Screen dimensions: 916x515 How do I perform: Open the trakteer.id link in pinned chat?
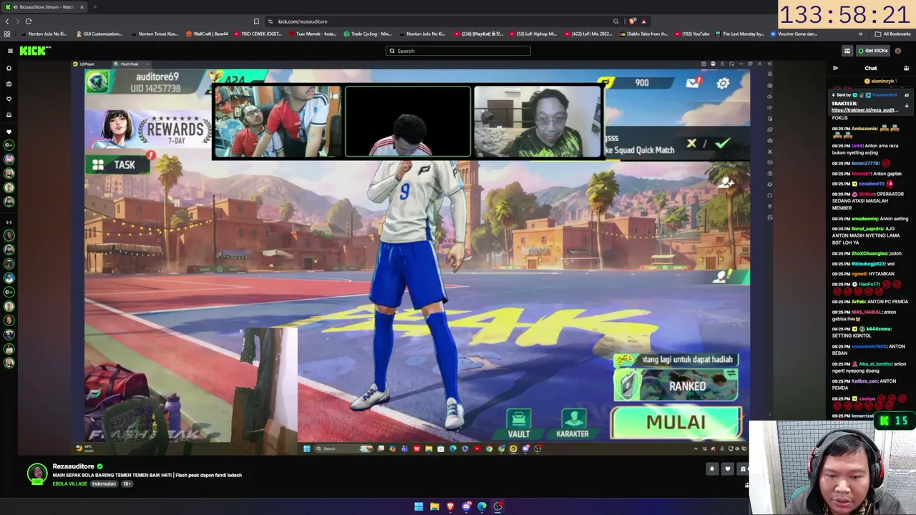coord(864,110)
